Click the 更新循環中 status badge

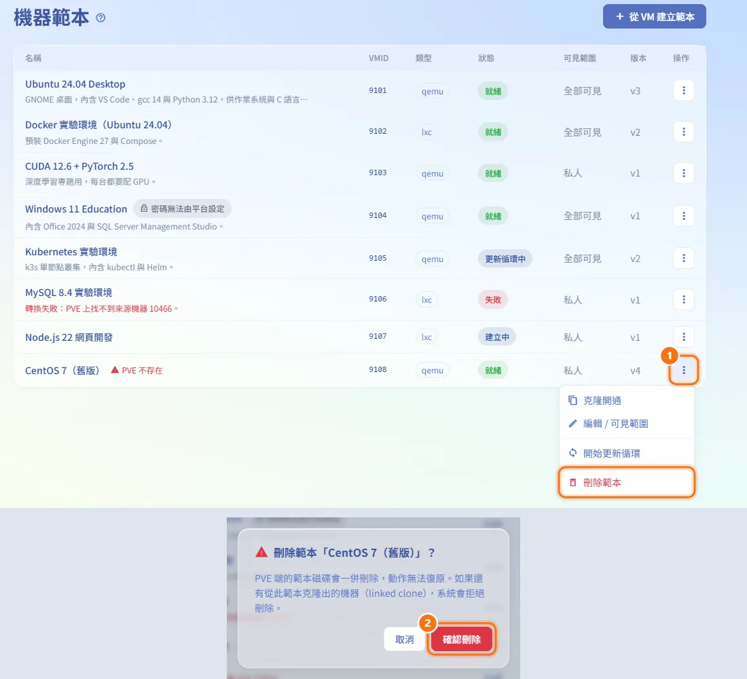(505, 259)
